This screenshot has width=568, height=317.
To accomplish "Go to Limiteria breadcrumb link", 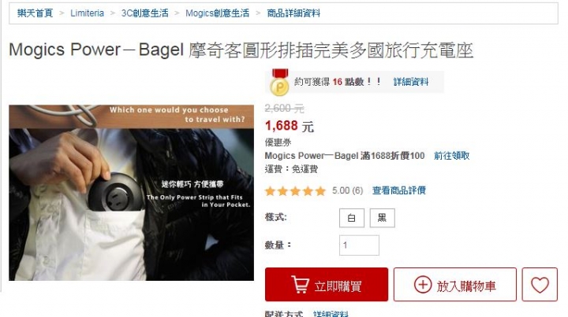I will click(x=87, y=13).
